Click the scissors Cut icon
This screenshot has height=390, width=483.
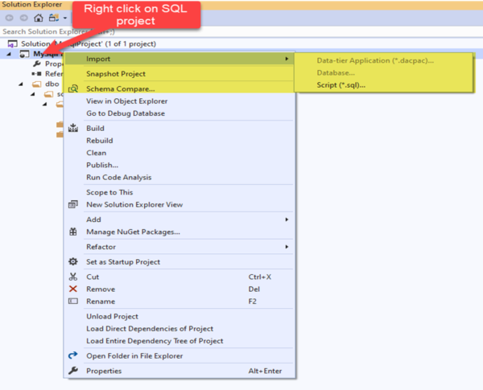tap(73, 277)
